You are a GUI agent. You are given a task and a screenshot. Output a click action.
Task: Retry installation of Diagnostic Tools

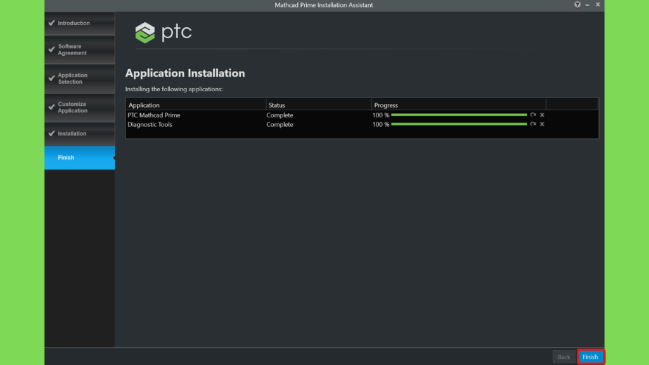click(533, 124)
